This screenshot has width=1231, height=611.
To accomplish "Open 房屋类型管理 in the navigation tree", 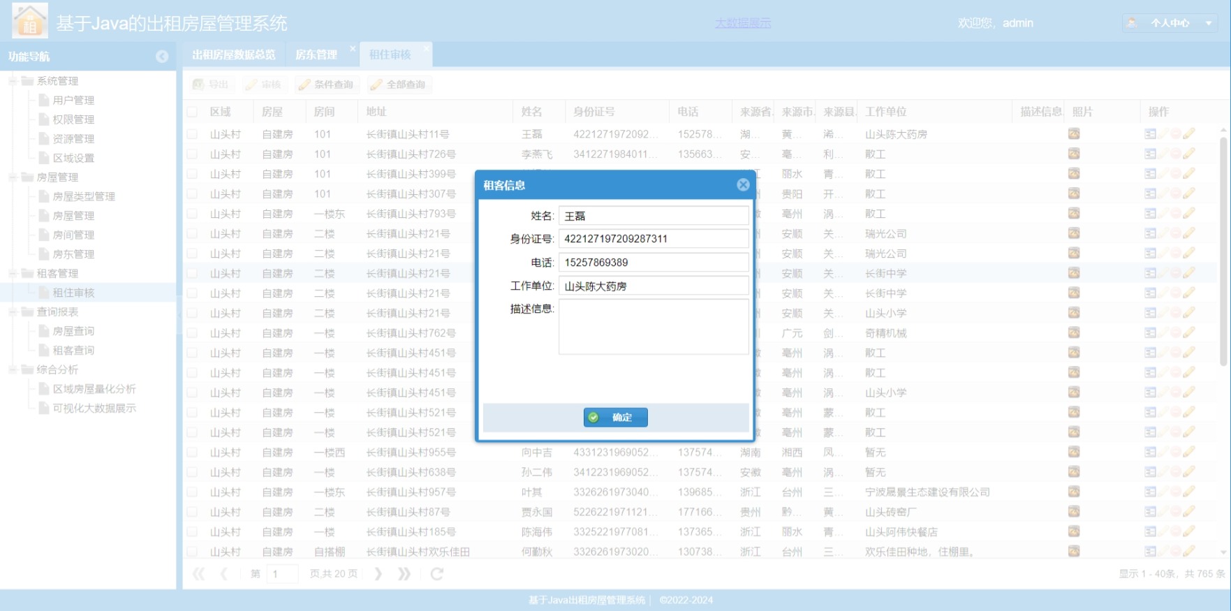I will tap(84, 196).
